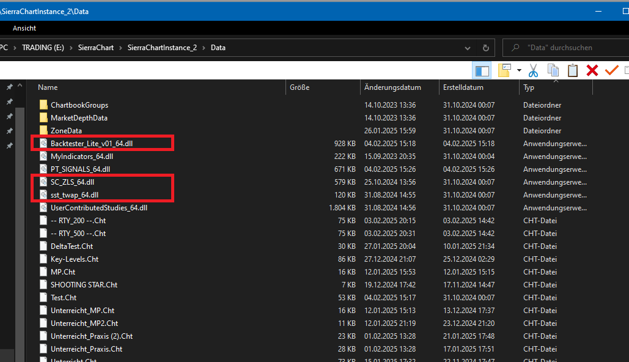Click the Copy icon in toolbar
The width and height of the screenshot is (629, 362).
(553, 70)
